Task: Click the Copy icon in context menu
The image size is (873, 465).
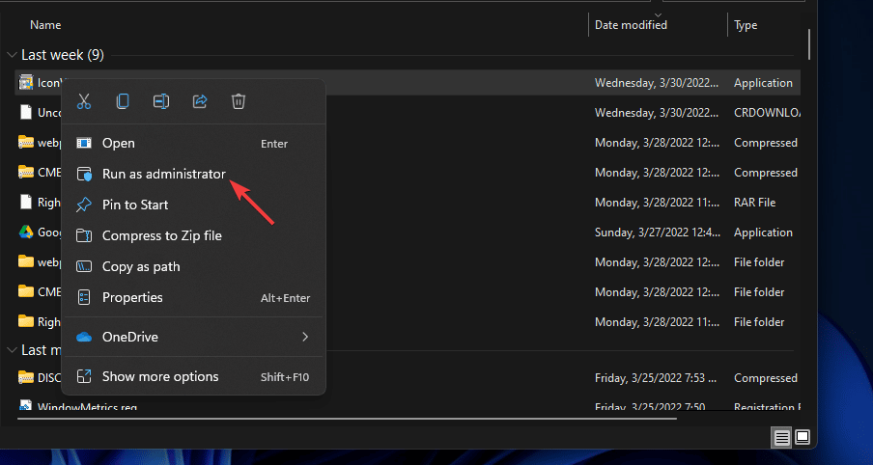Action: pos(123,101)
